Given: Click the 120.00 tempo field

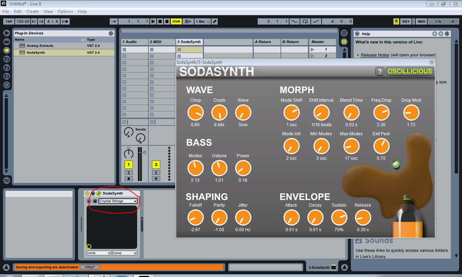Looking at the screenshot, I should 23,22.
